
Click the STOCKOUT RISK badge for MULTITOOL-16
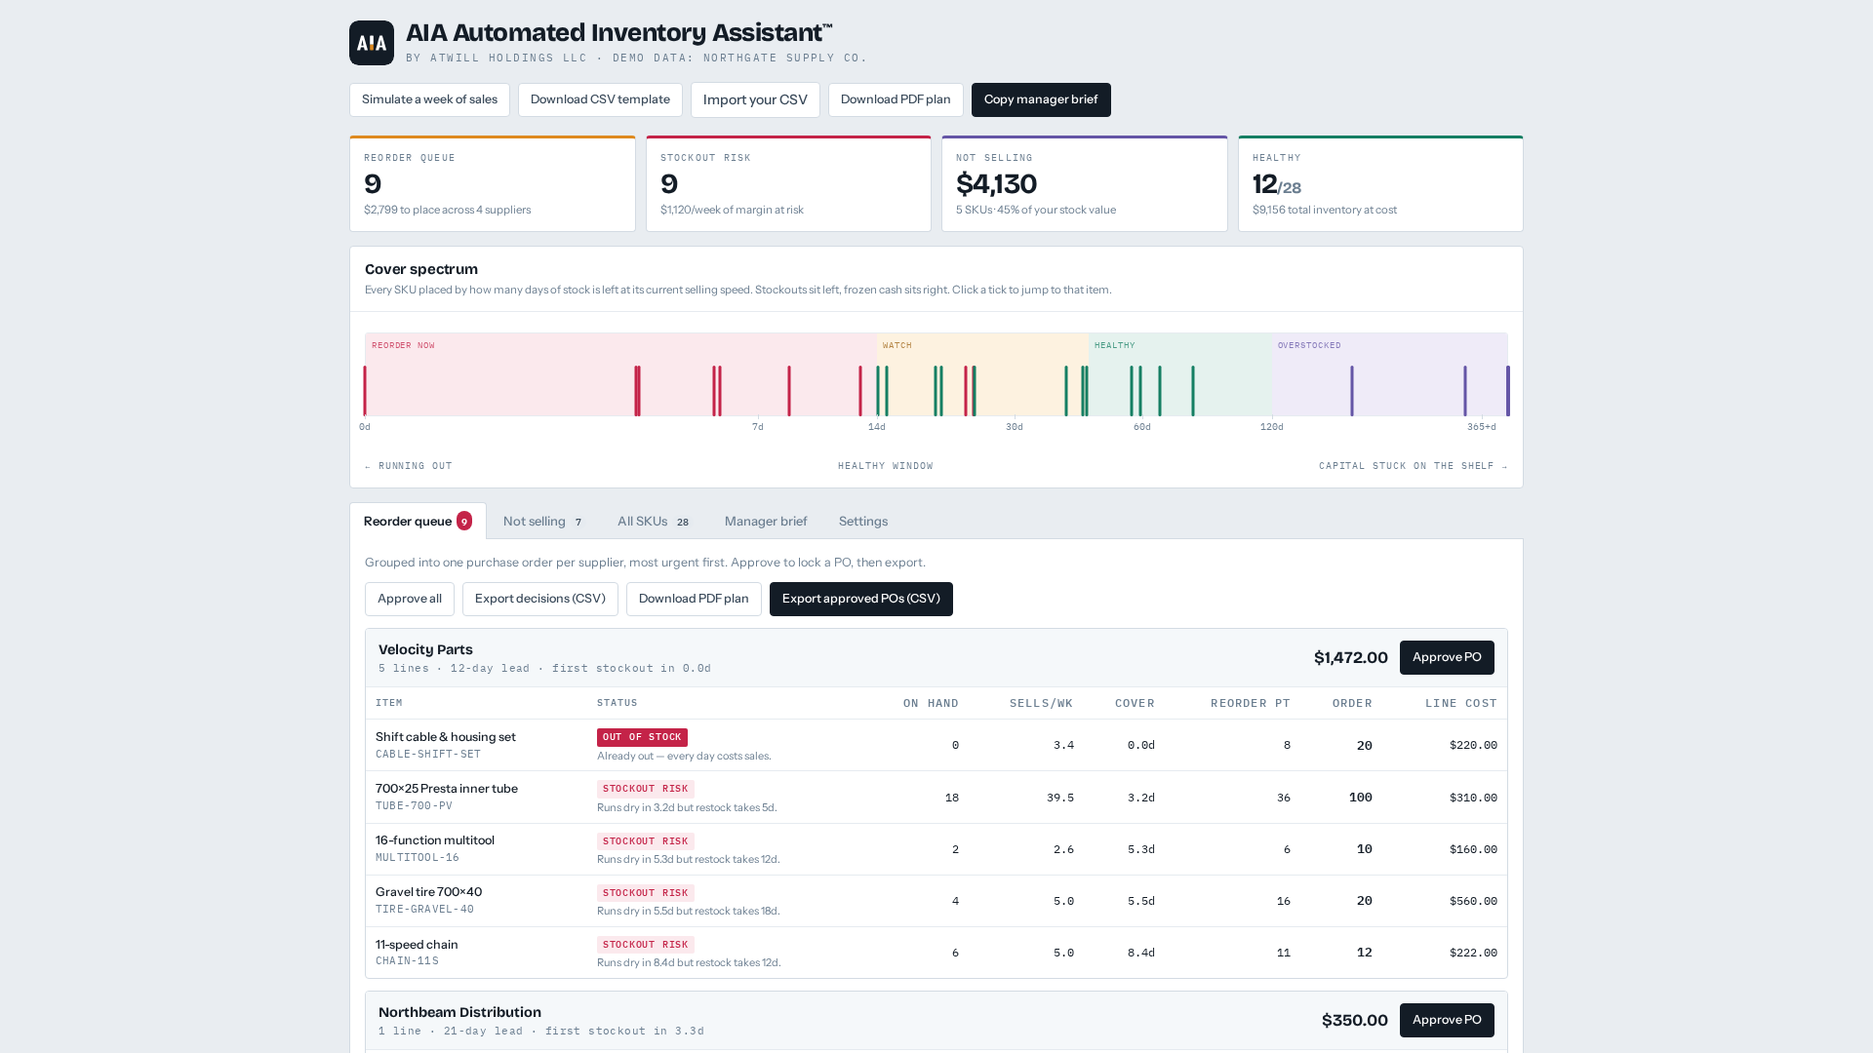(646, 841)
